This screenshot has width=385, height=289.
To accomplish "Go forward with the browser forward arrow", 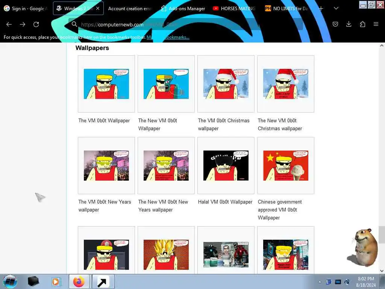I will 23,24.
